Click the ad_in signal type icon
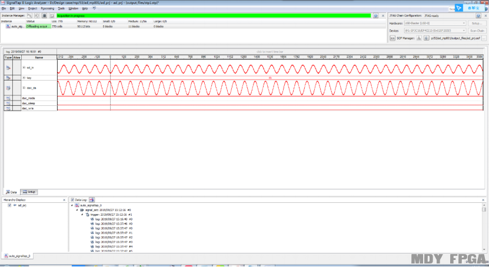Image resolution: width=489 pixels, height=267 pixels. point(8,68)
